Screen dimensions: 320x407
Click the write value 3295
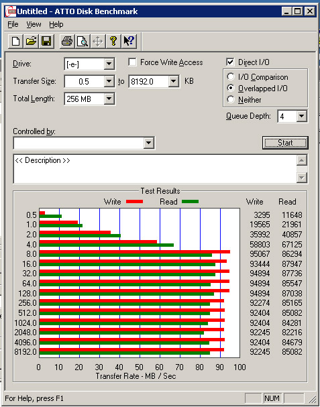tap(262, 215)
